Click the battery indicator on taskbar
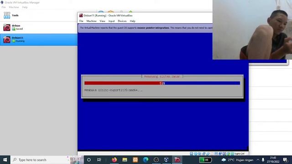Screen dimensions: 292x164 click(205, 160)
